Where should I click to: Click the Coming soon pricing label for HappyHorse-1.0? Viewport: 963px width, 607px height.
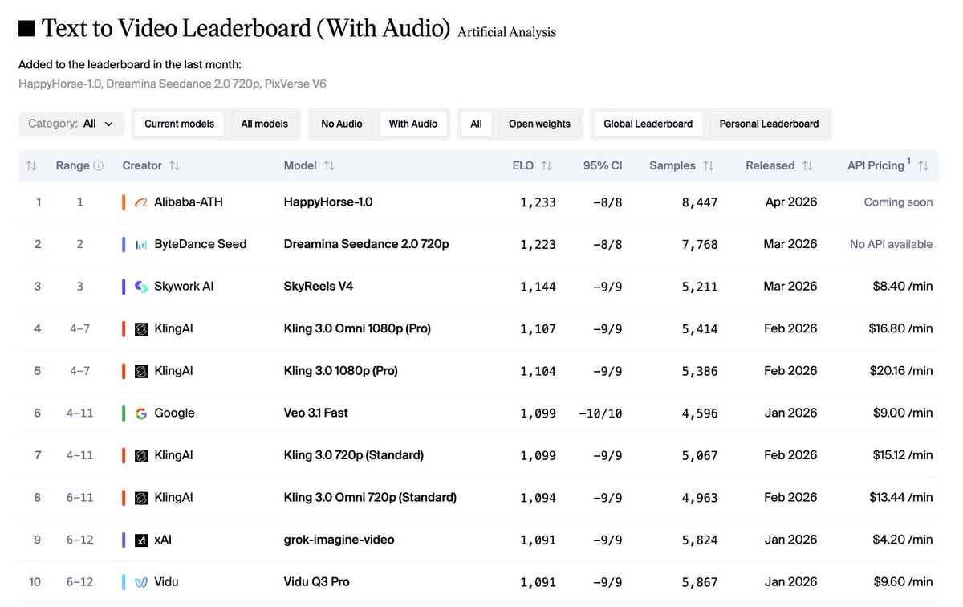[x=898, y=202]
